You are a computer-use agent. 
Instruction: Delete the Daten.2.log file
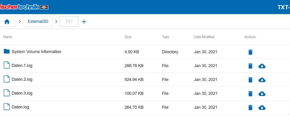pos(250,80)
